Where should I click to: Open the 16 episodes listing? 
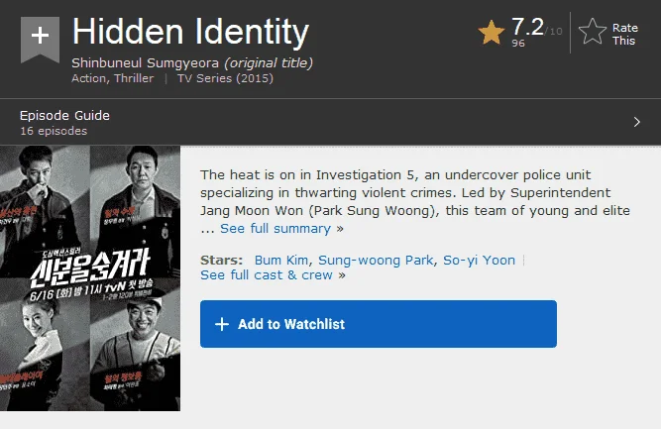(54, 131)
